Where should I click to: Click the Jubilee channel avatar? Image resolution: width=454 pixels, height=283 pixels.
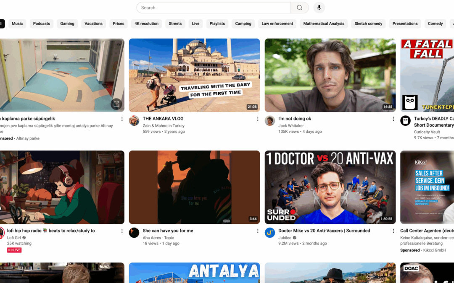270,233
